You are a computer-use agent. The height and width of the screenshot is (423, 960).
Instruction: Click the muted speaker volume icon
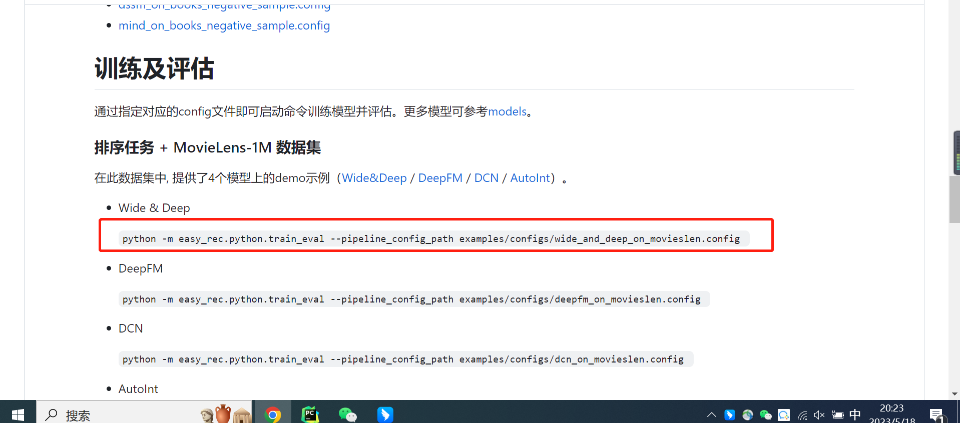pos(819,415)
